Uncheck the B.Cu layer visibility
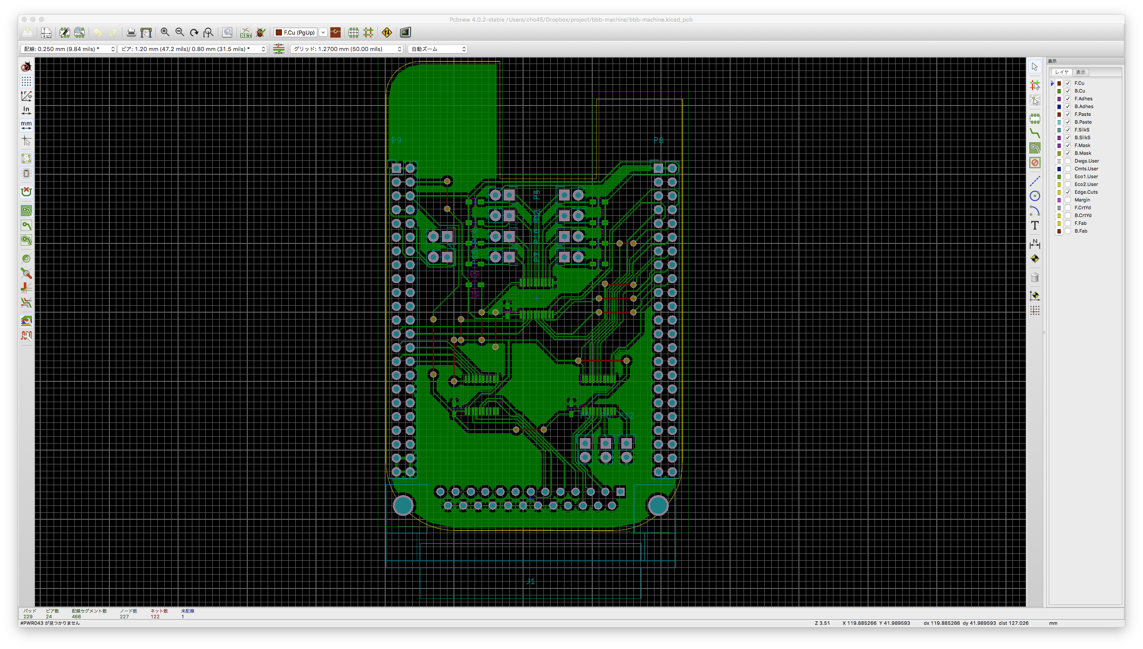 (1068, 91)
